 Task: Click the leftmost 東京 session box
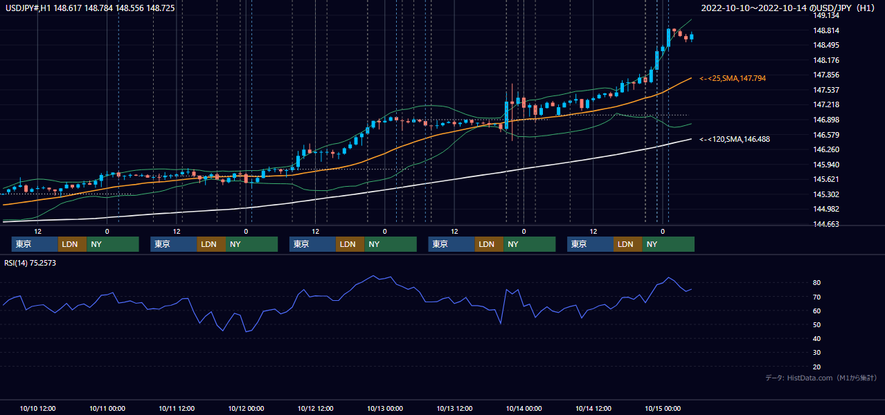point(35,244)
